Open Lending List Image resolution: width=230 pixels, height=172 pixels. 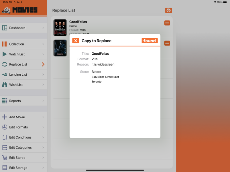click(x=23, y=74)
